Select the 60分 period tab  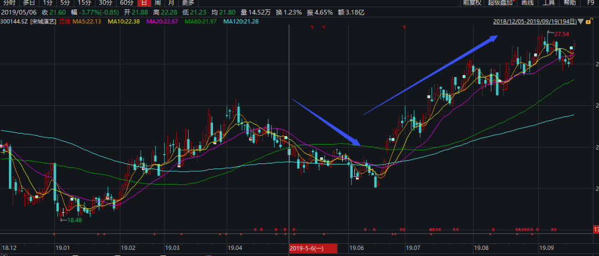(126, 2)
